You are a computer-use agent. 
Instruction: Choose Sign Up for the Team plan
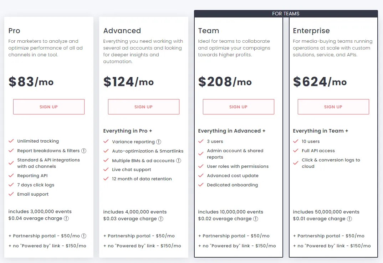tap(238, 107)
